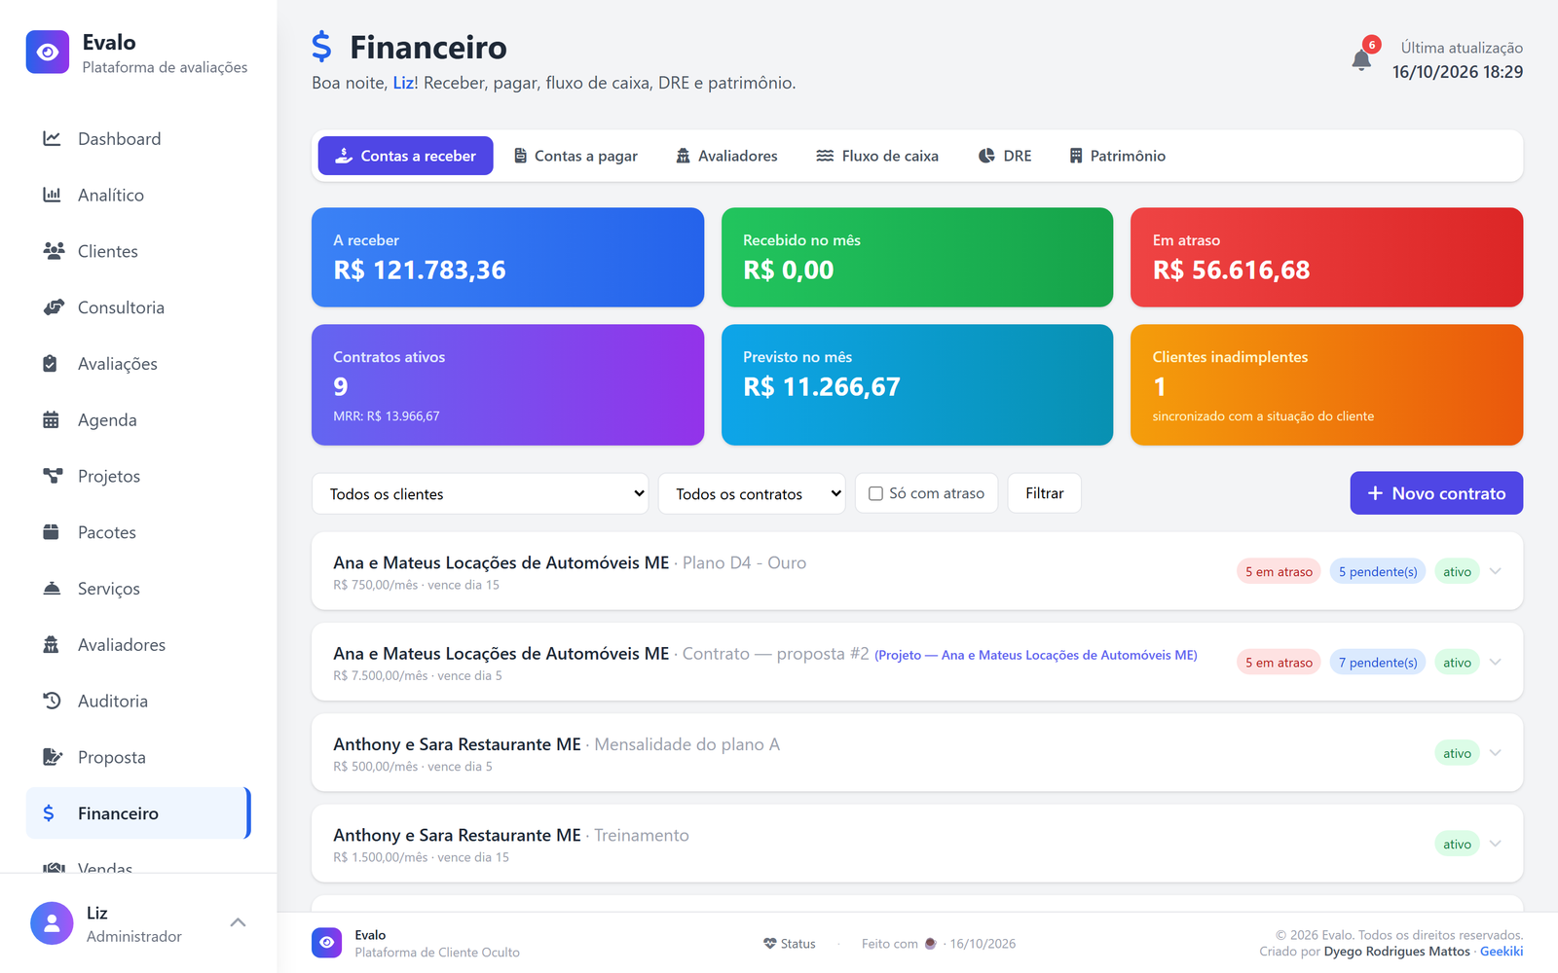Switch to the Contas a pagar tab
Image resolution: width=1558 pixels, height=973 pixels.
point(575,156)
